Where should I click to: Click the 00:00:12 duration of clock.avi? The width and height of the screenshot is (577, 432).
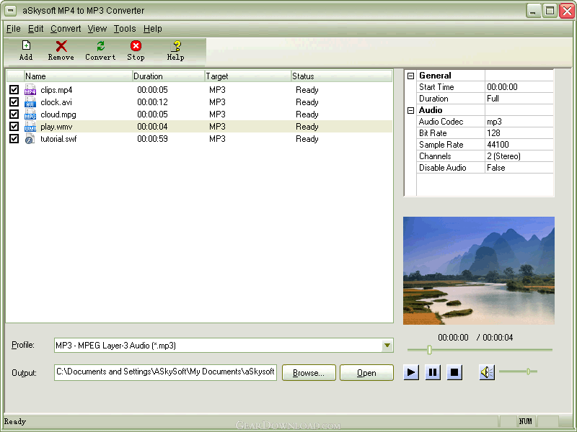pos(152,102)
